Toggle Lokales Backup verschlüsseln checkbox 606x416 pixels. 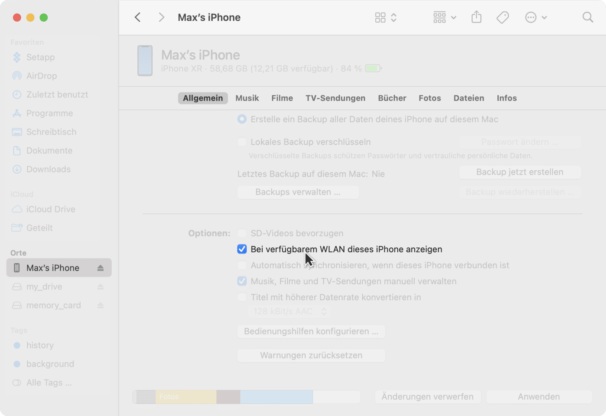click(x=242, y=142)
